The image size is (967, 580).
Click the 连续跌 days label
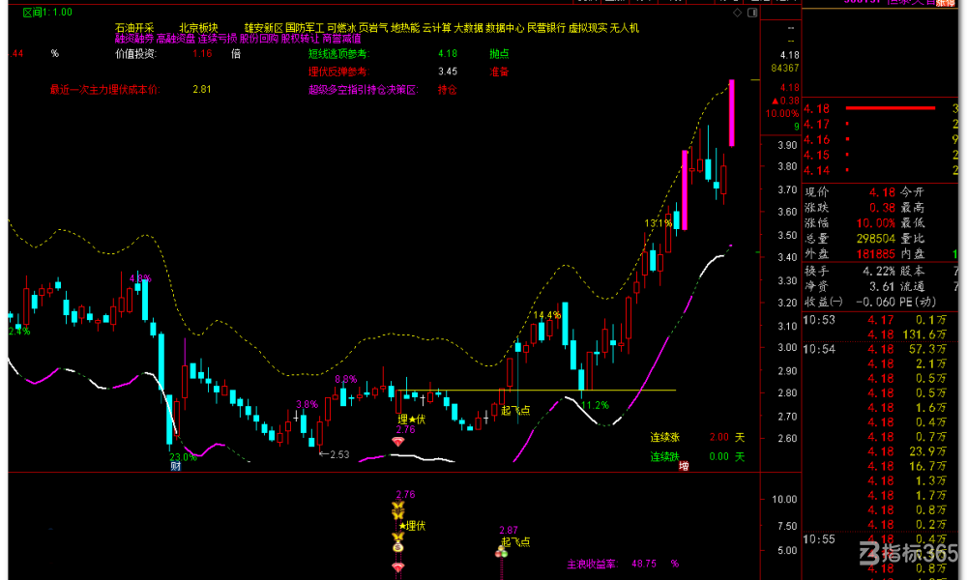(x=665, y=456)
